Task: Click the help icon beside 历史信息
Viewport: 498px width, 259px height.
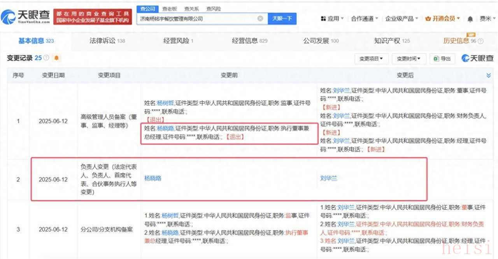Action: pyautogui.click(x=480, y=41)
